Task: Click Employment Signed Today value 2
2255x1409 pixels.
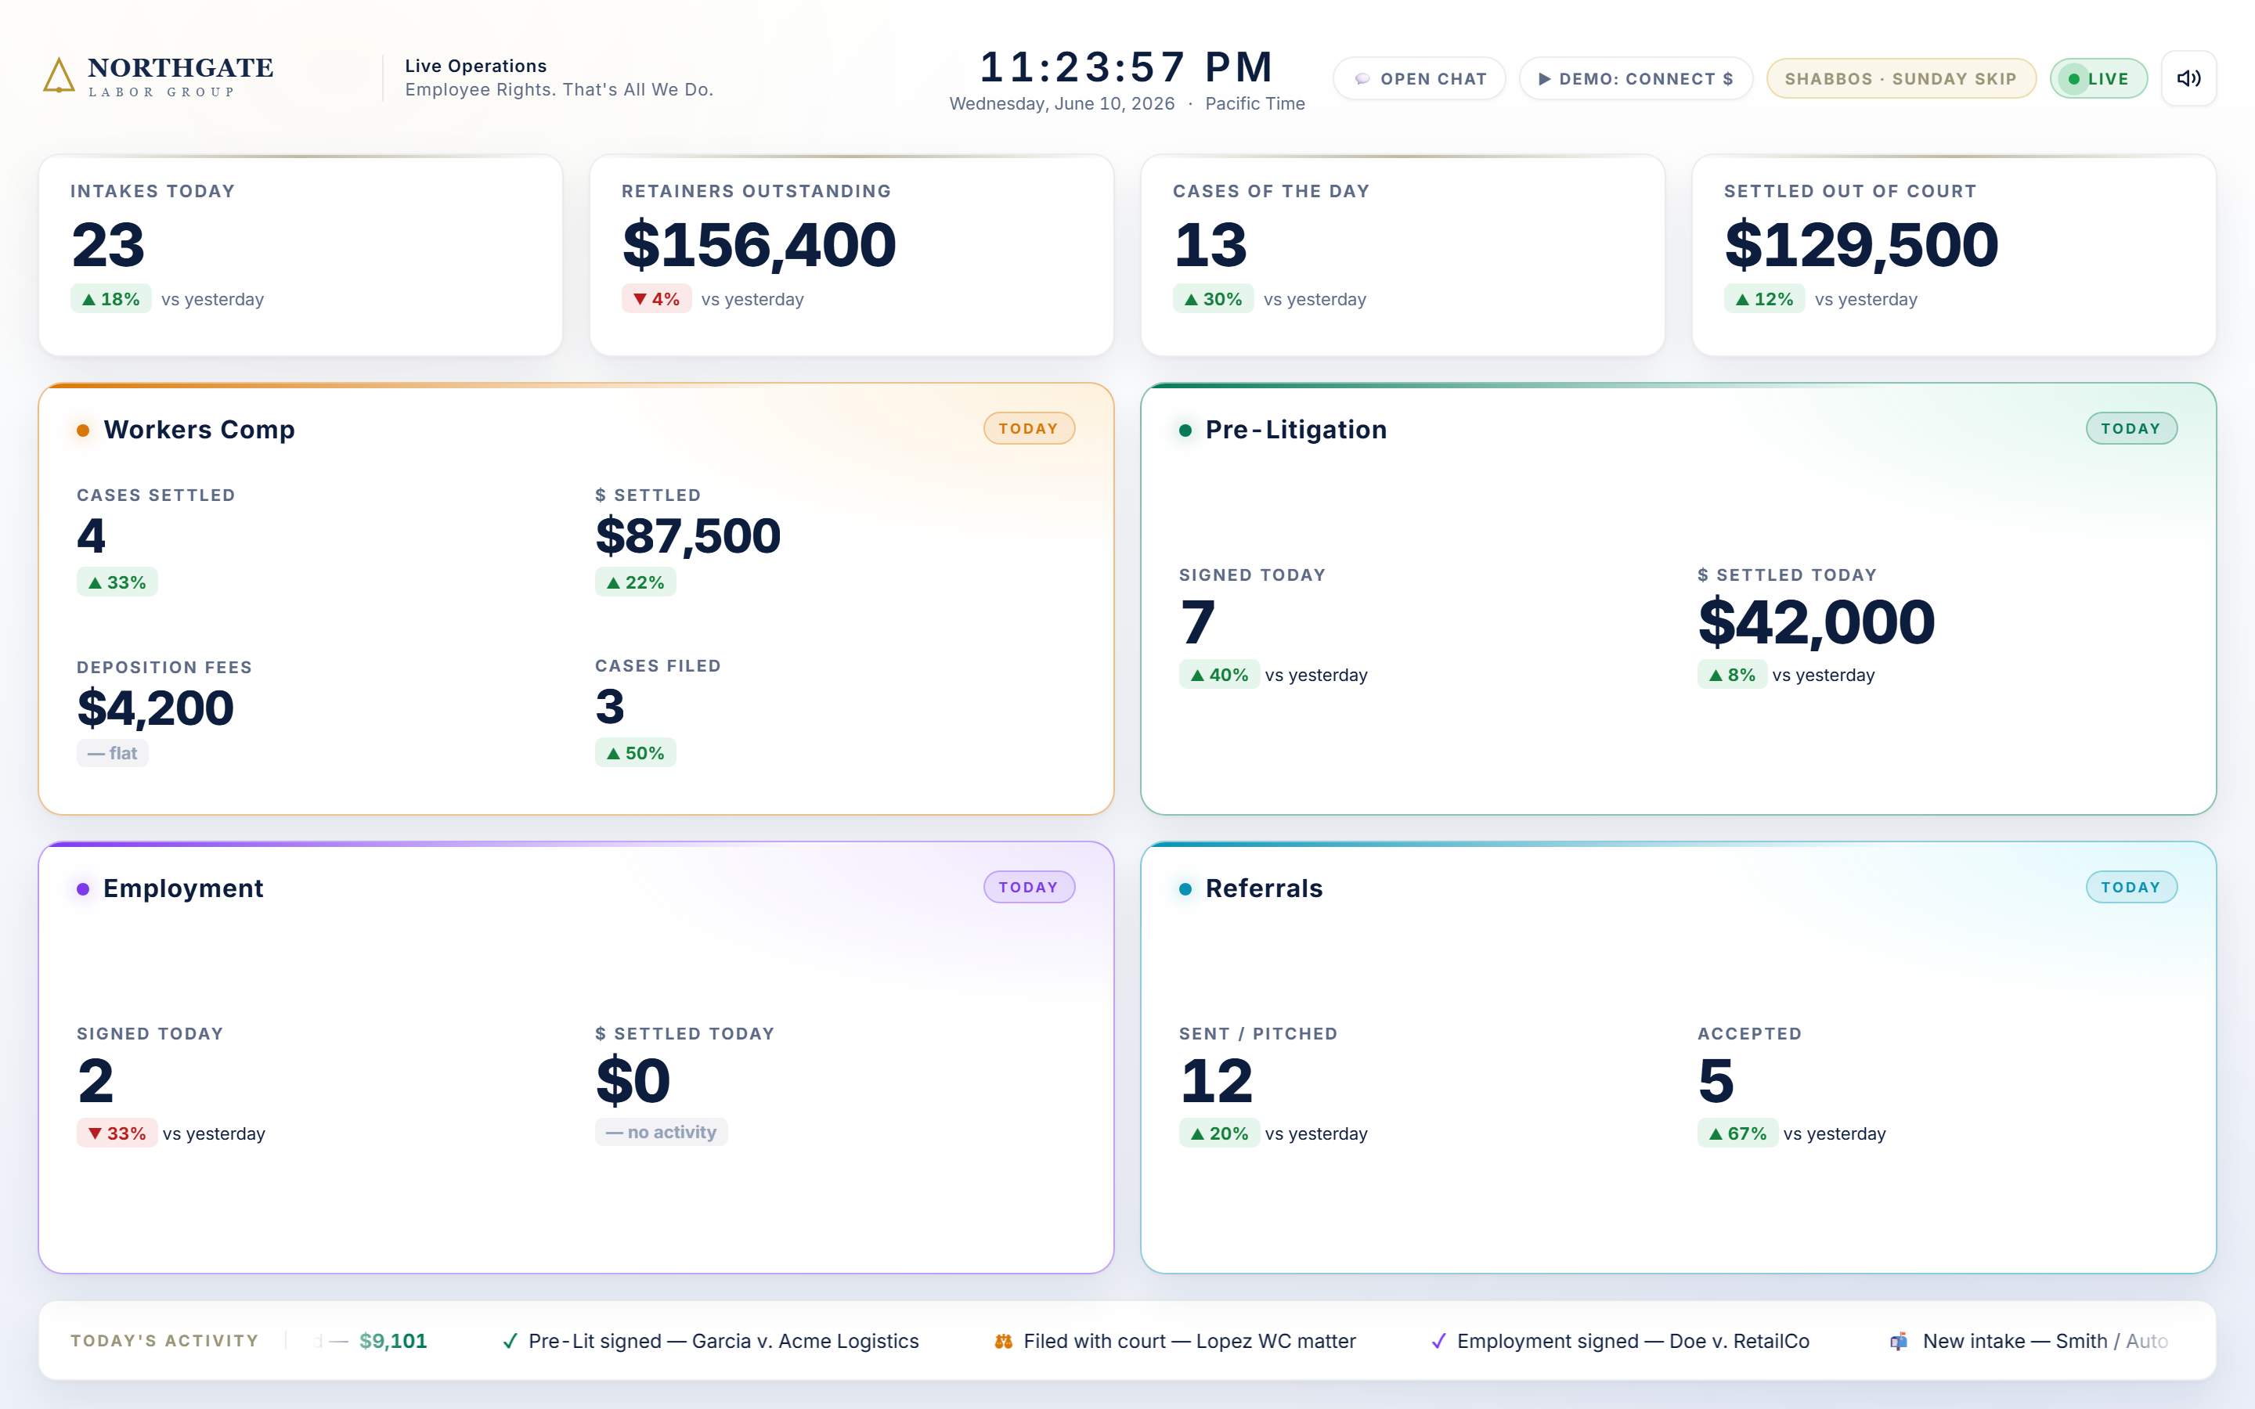Action: coord(96,1081)
